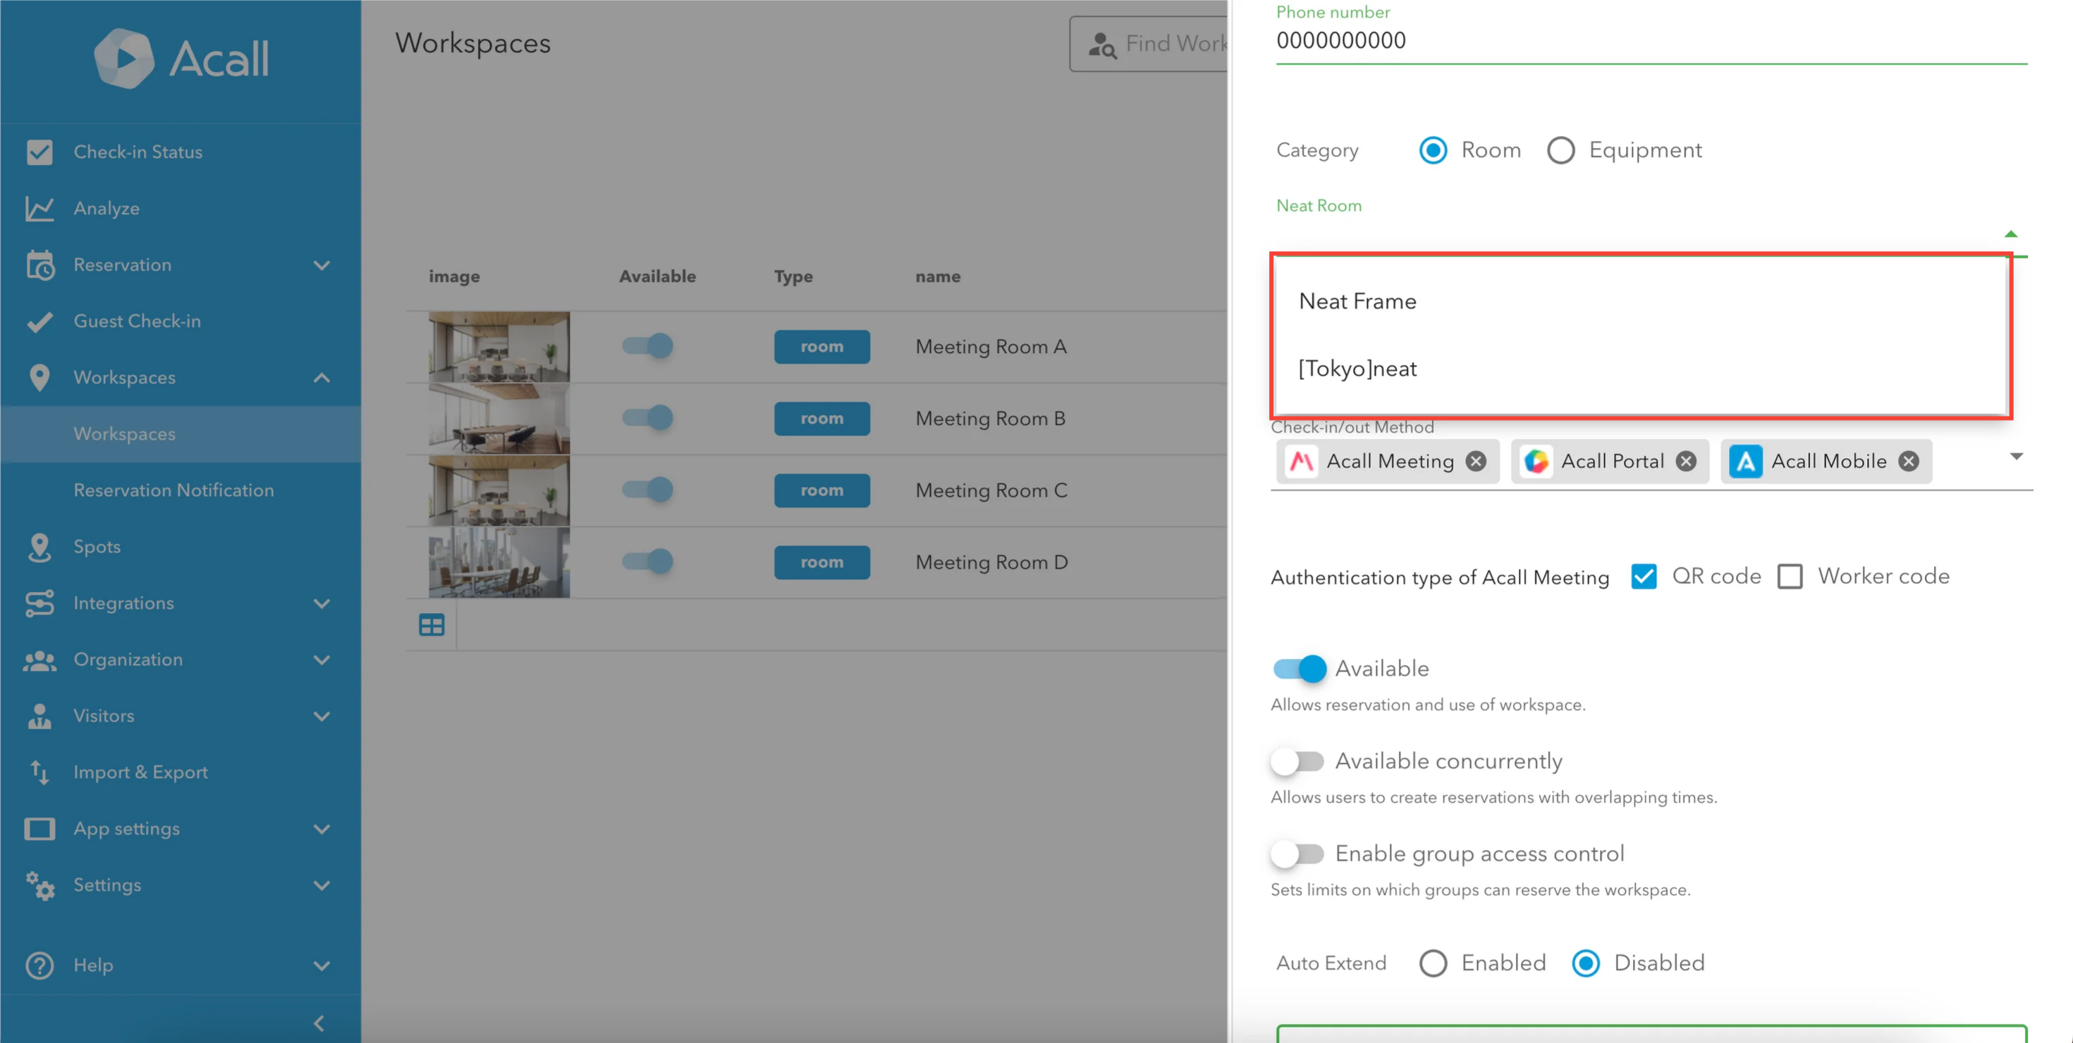Click the Find Workspace search icon
The width and height of the screenshot is (2073, 1043).
[1101, 45]
